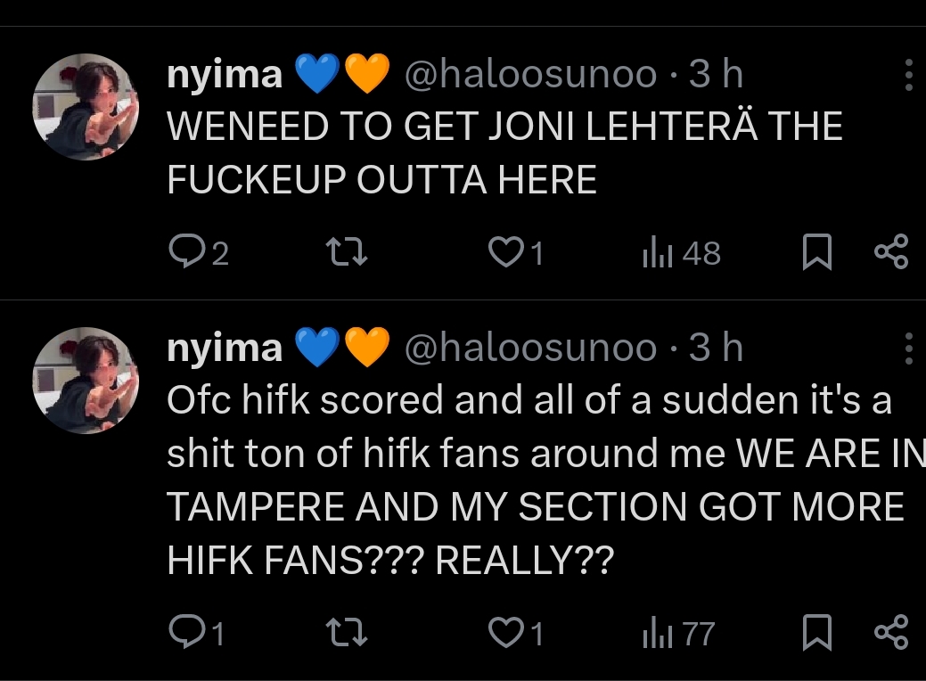Reply to the hifk fans tweet
The height and width of the screenshot is (681, 926).
[185, 633]
